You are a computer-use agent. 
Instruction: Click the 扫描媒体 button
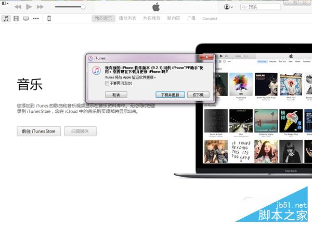click(81, 131)
